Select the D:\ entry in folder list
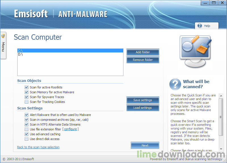The width and height of the screenshot is (227, 163). (x=70, y=54)
